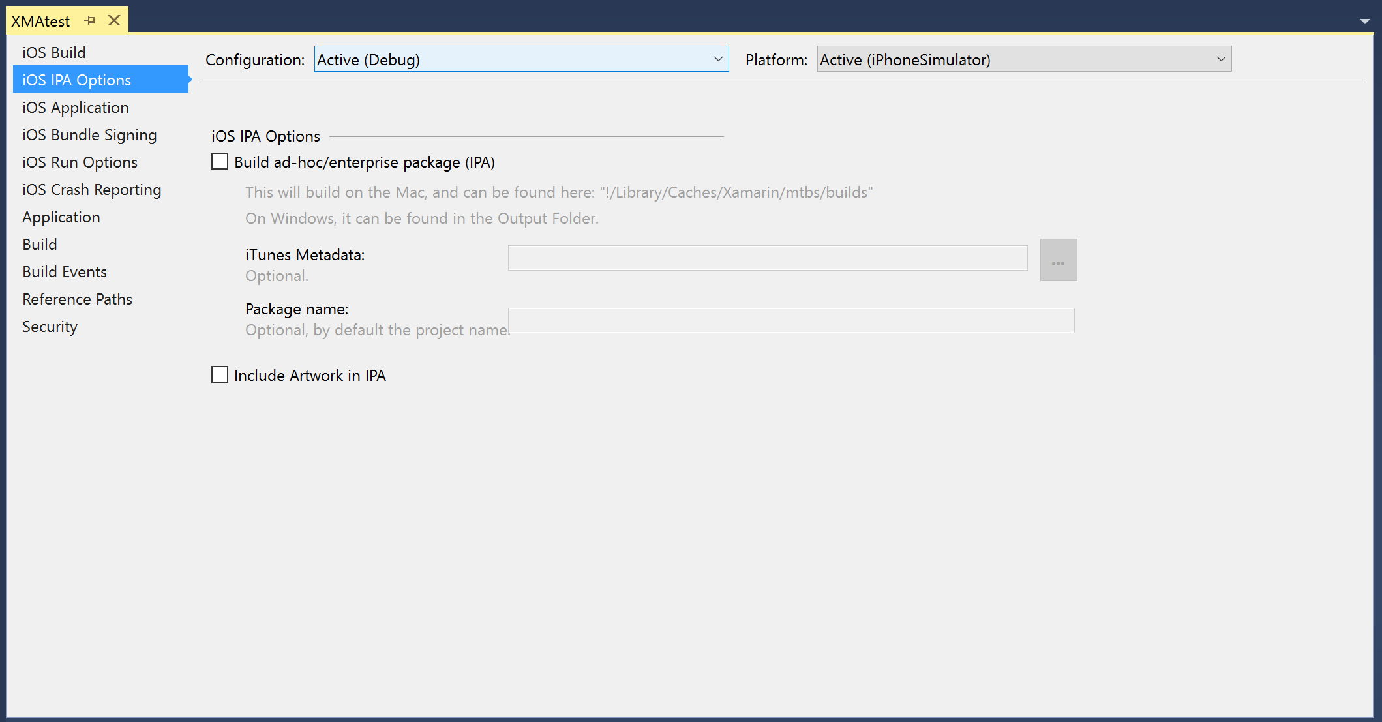1382x722 pixels.
Task: Click the iTunes Metadata text field
Action: click(x=767, y=258)
